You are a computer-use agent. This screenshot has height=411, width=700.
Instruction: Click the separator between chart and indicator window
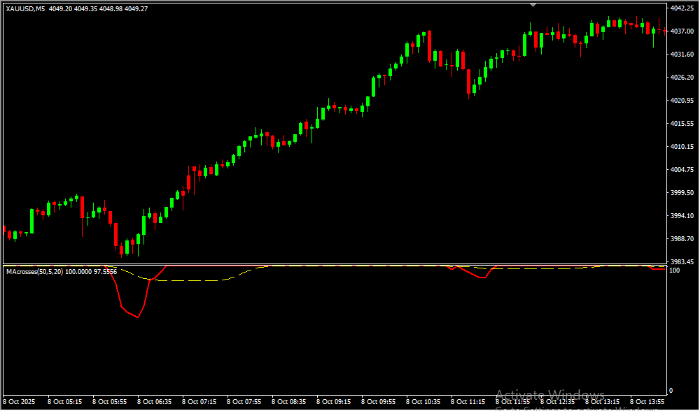(x=332, y=264)
